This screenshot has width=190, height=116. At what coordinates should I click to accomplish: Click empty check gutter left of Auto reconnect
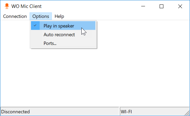point(35,35)
